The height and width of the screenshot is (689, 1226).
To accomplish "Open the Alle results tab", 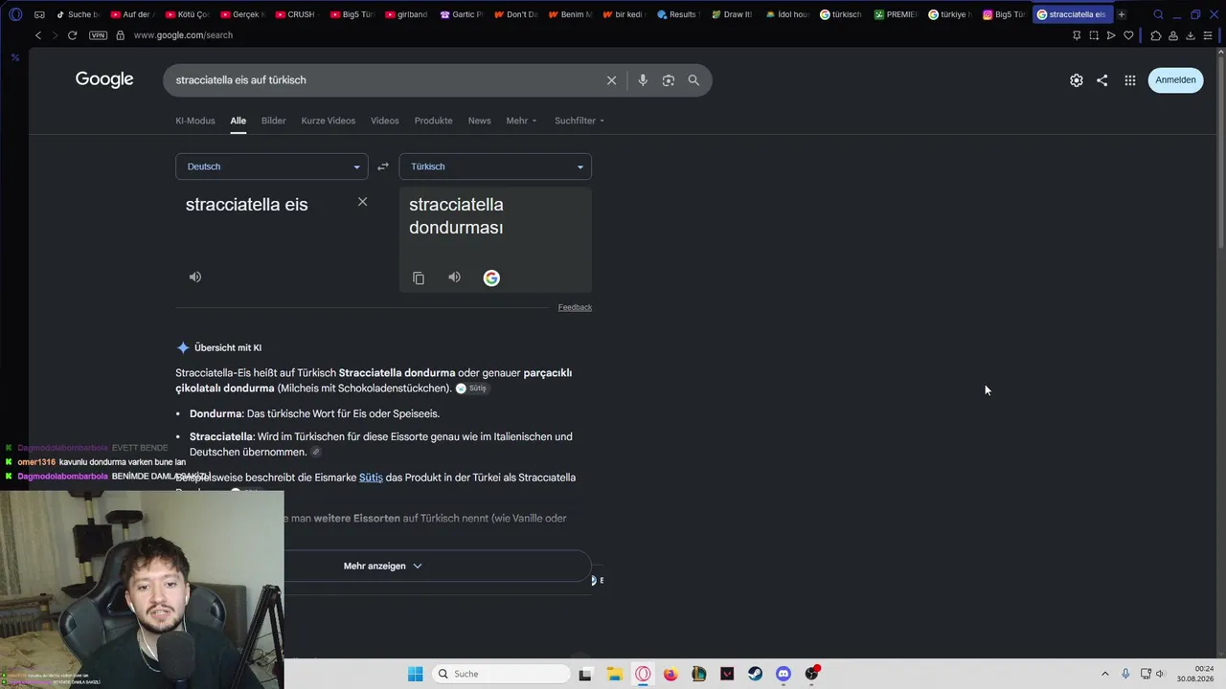I will [x=238, y=121].
